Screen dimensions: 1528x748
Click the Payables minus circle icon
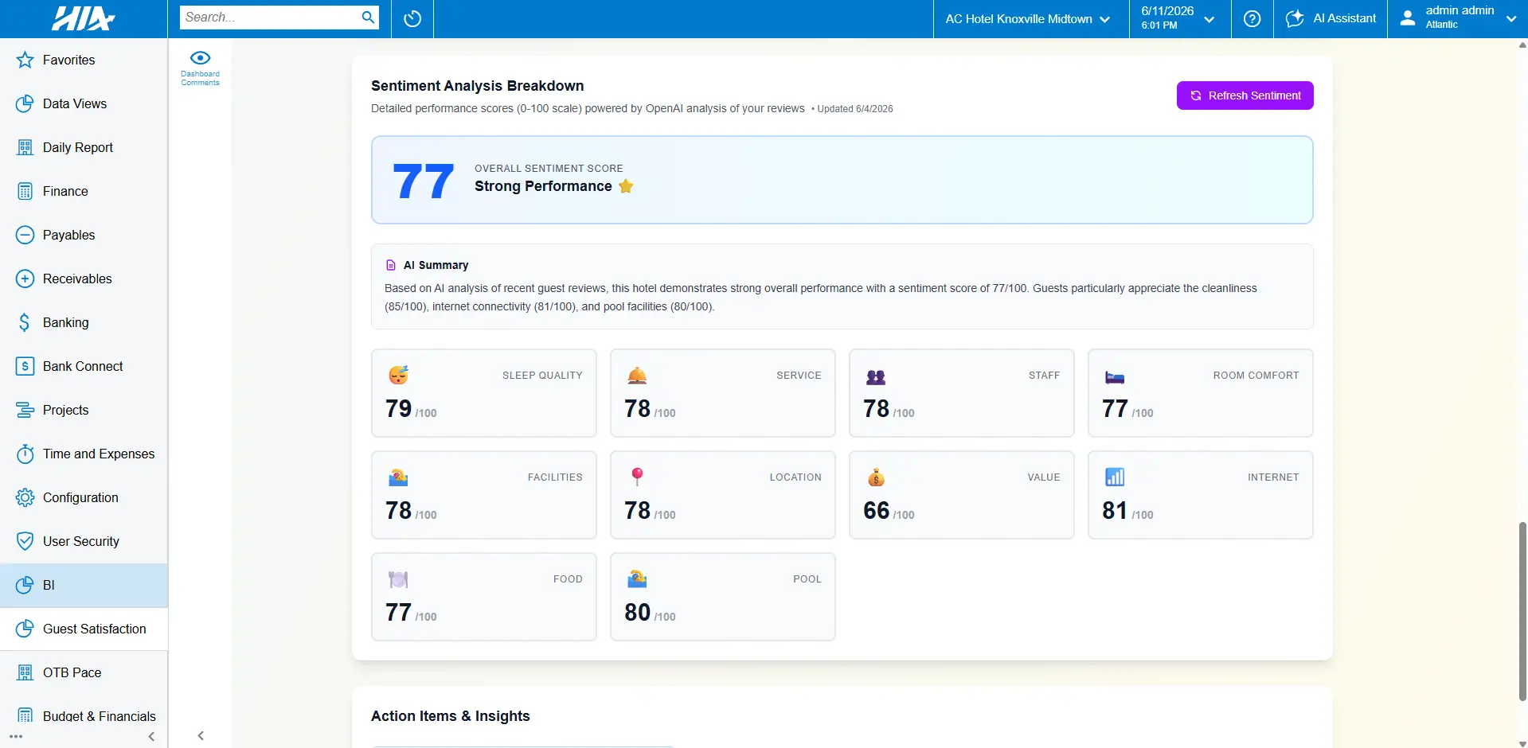click(25, 235)
